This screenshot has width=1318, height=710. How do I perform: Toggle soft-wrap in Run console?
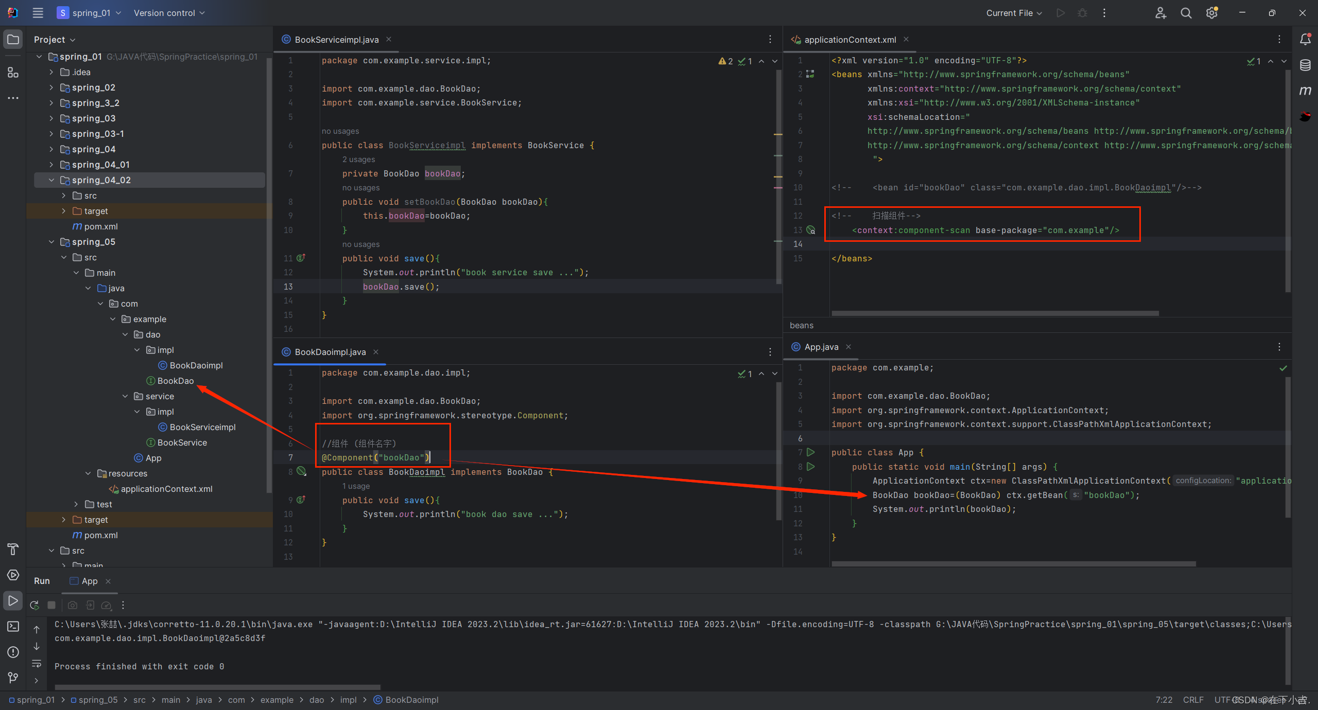[x=37, y=664]
